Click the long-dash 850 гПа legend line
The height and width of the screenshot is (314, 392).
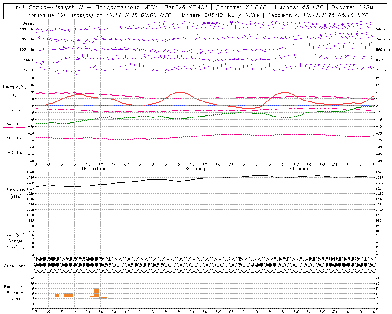pyautogui.click(x=14, y=127)
